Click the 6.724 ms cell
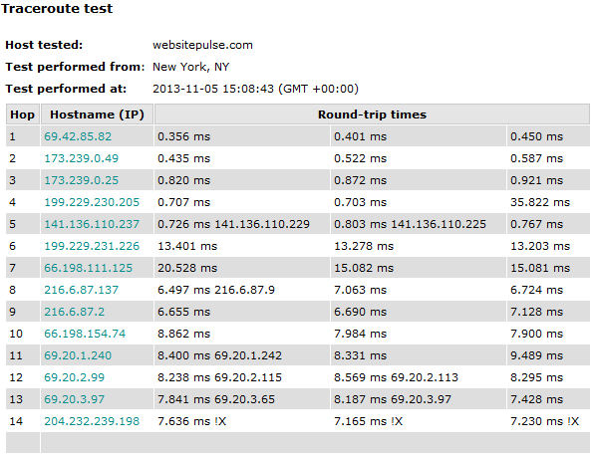Image resolution: width=596 pixels, height=459 pixels. pyautogui.click(x=548, y=290)
